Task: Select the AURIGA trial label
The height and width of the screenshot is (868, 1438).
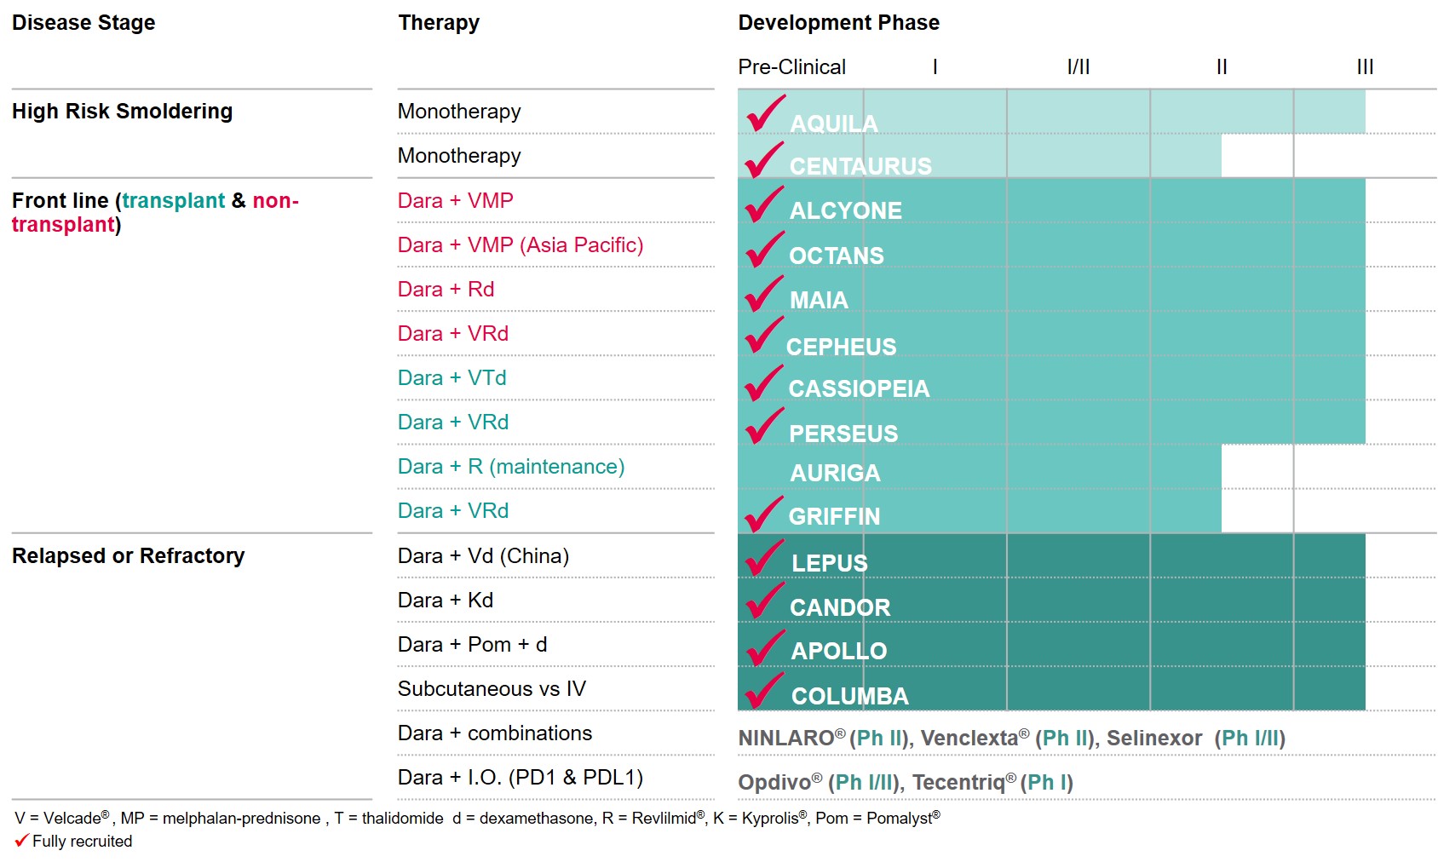Action: [835, 473]
